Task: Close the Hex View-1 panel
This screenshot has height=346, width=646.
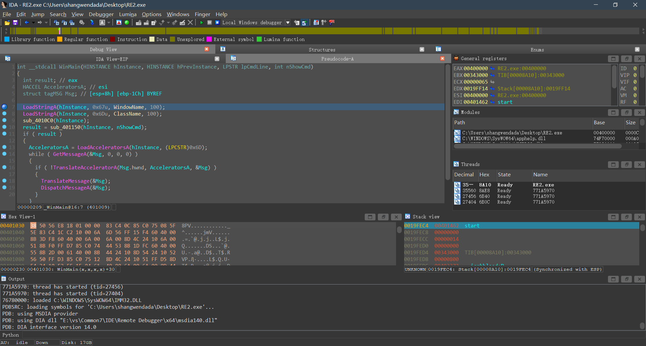Action: click(396, 217)
